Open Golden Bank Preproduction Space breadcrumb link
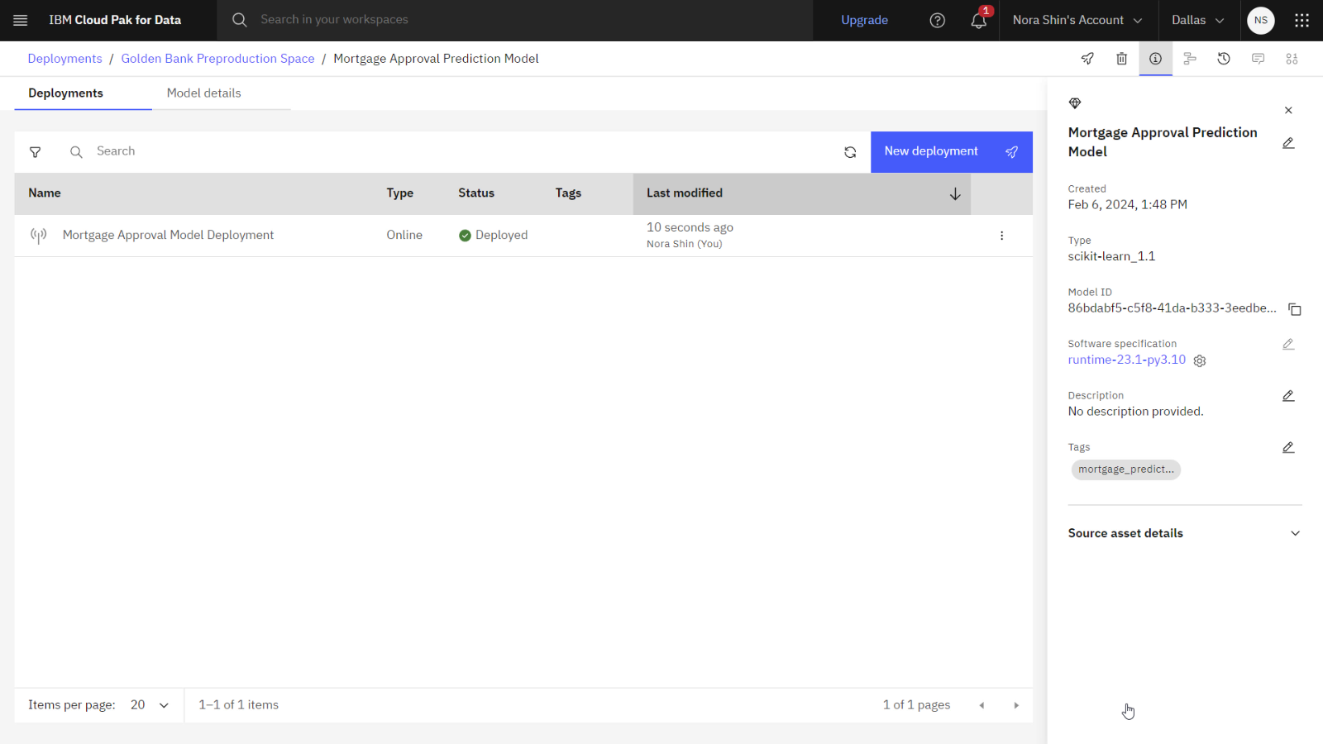1323x744 pixels. click(x=217, y=59)
